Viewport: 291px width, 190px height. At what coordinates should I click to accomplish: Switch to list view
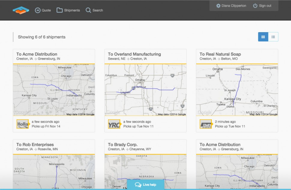(273, 37)
